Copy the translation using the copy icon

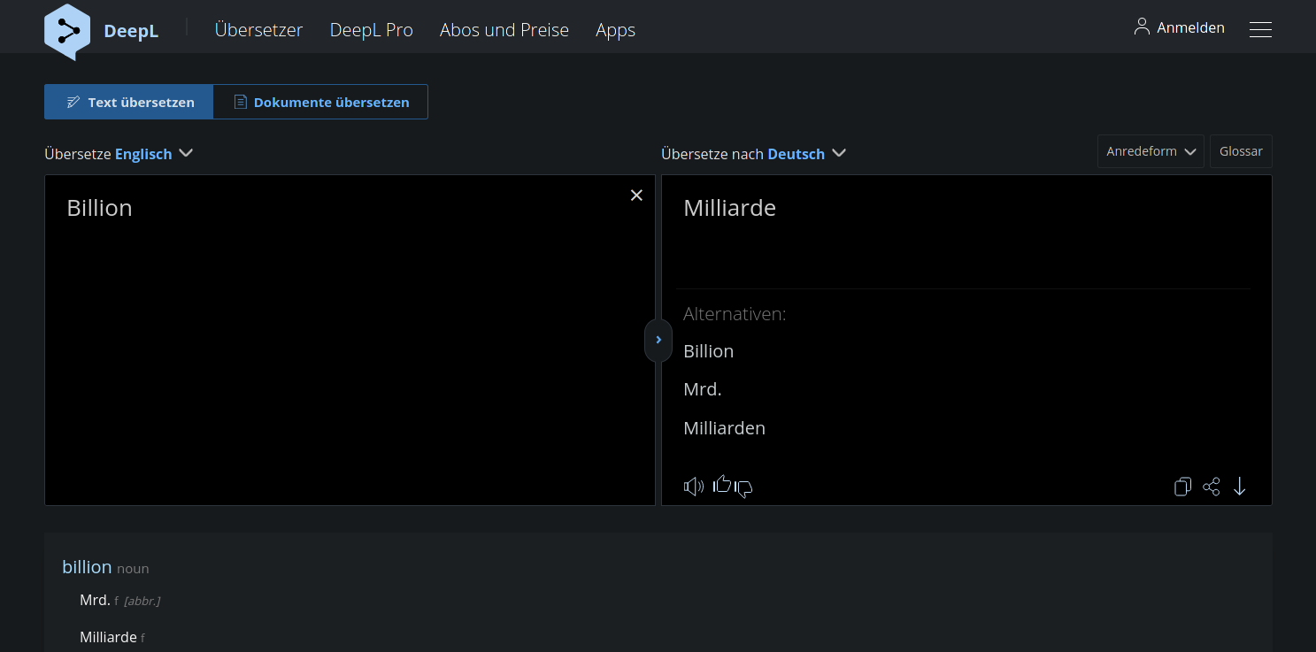(1182, 487)
